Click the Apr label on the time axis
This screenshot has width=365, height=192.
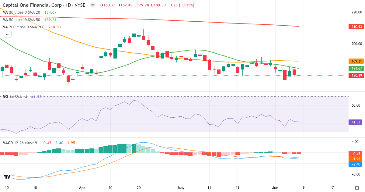(82, 188)
